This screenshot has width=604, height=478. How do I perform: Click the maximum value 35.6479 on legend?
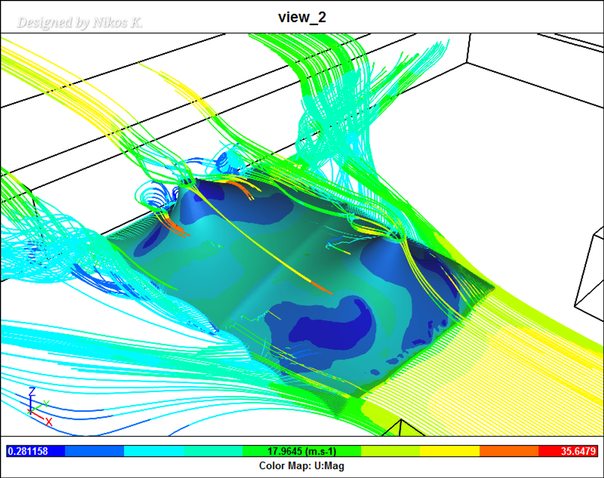coord(578,451)
